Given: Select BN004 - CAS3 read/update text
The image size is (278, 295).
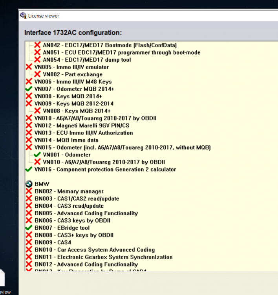Looking at the screenshot, I should [x=69, y=206].
